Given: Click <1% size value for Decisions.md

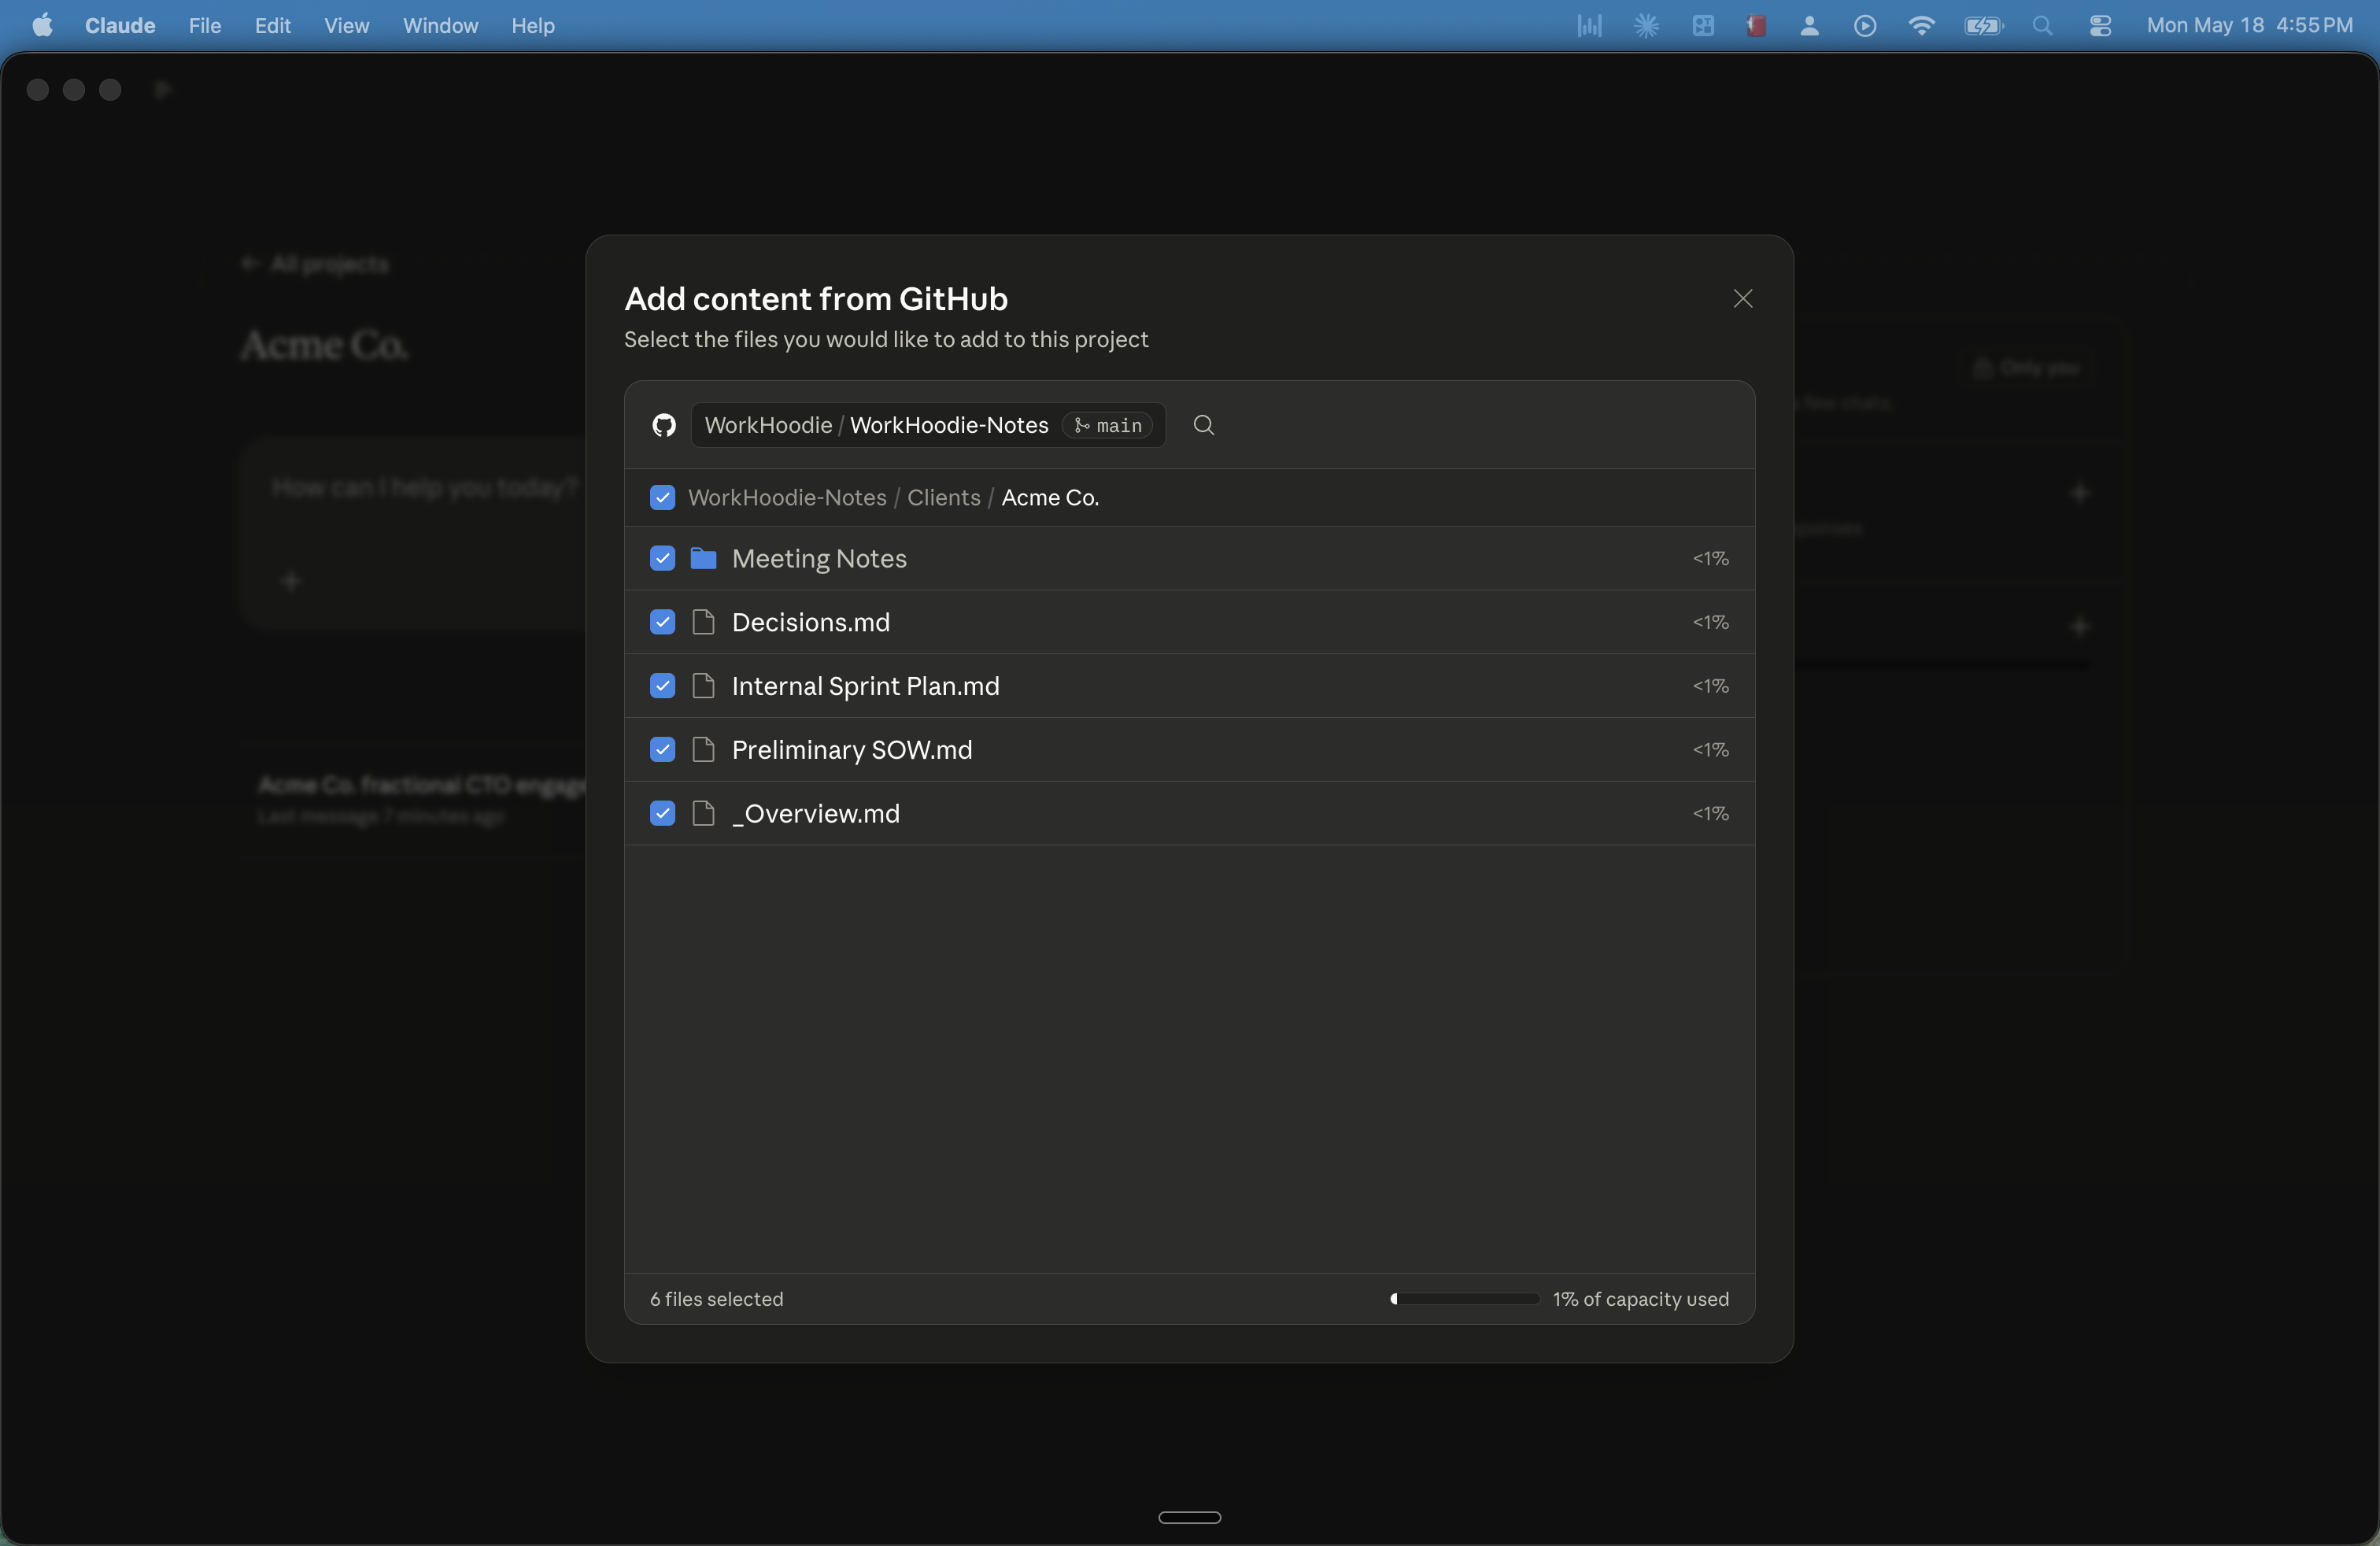Looking at the screenshot, I should click(1710, 622).
